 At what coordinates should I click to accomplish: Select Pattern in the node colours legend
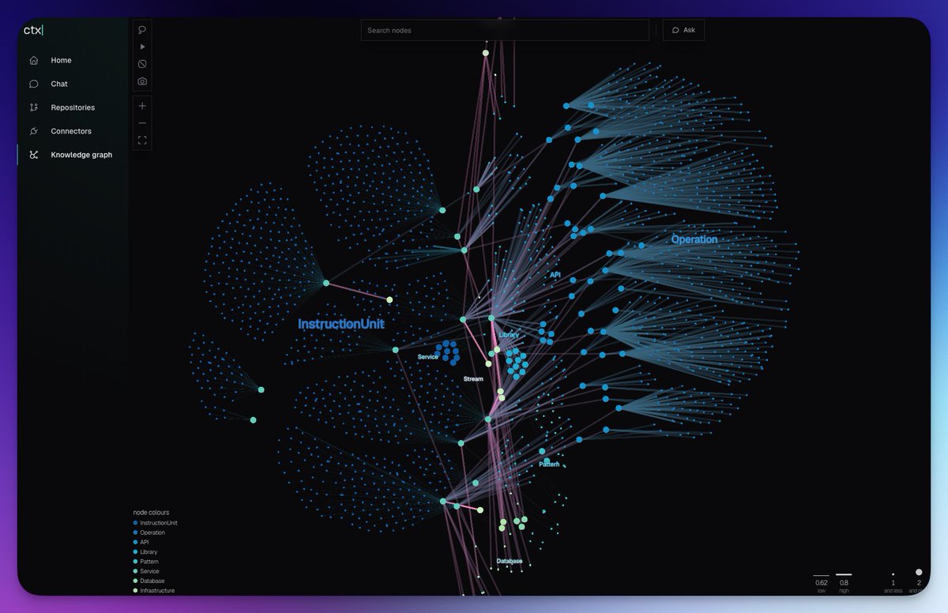tap(146, 561)
